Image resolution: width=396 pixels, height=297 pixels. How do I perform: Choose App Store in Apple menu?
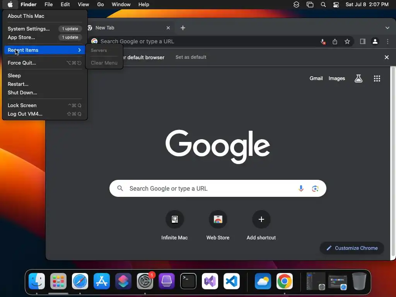[x=44, y=38]
